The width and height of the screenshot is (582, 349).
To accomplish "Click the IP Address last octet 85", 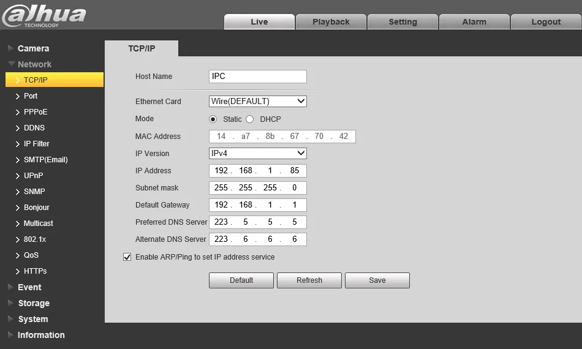I will (x=294, y=171).
